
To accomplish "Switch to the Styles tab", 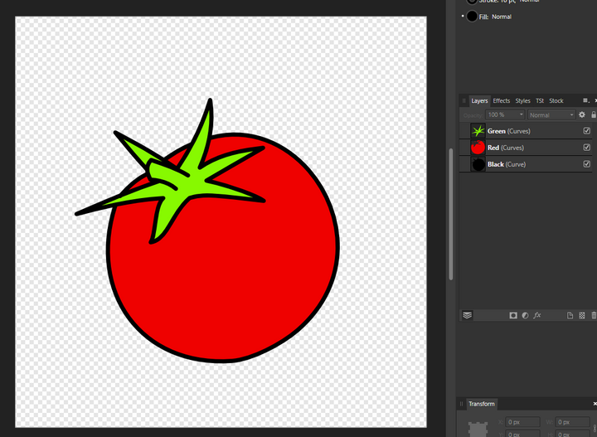I will (522, 101).
